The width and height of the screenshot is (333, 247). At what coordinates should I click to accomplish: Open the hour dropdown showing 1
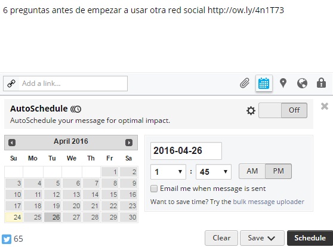tap(168, 172)
